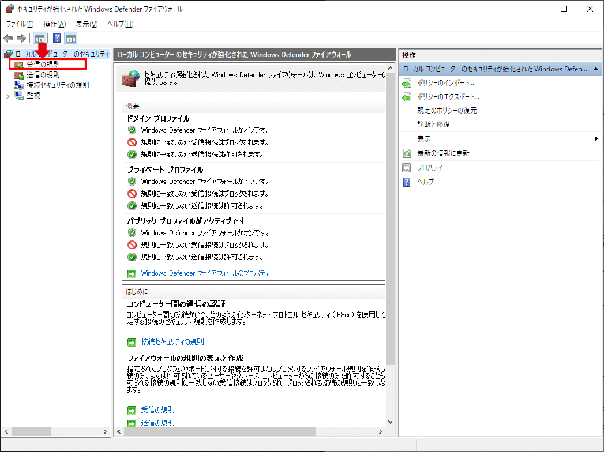Image resolution: width=604 pixels, height=452 pixels.
Task: Select 受信の規則 in the tree
Action: (x=43, y=65)
